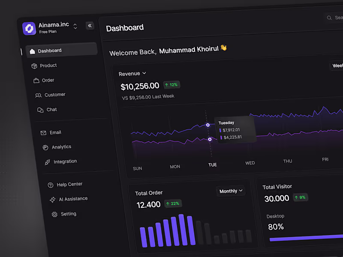Expand the Ainama.inc workspace switcher

click(75, 26)
